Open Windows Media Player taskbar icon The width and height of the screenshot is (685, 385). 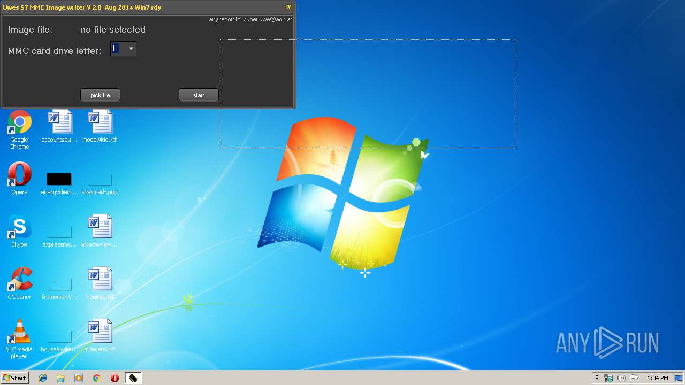(79, 378)
